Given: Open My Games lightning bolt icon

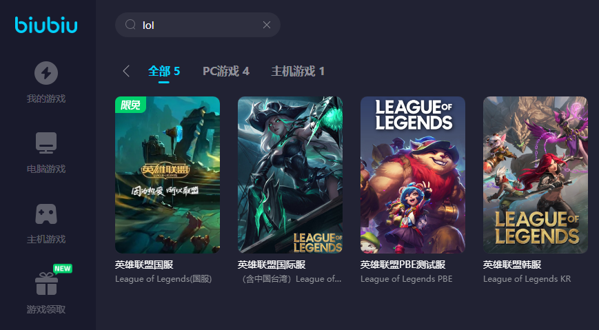Looking at the screenshot, I should tap(46, 73).
